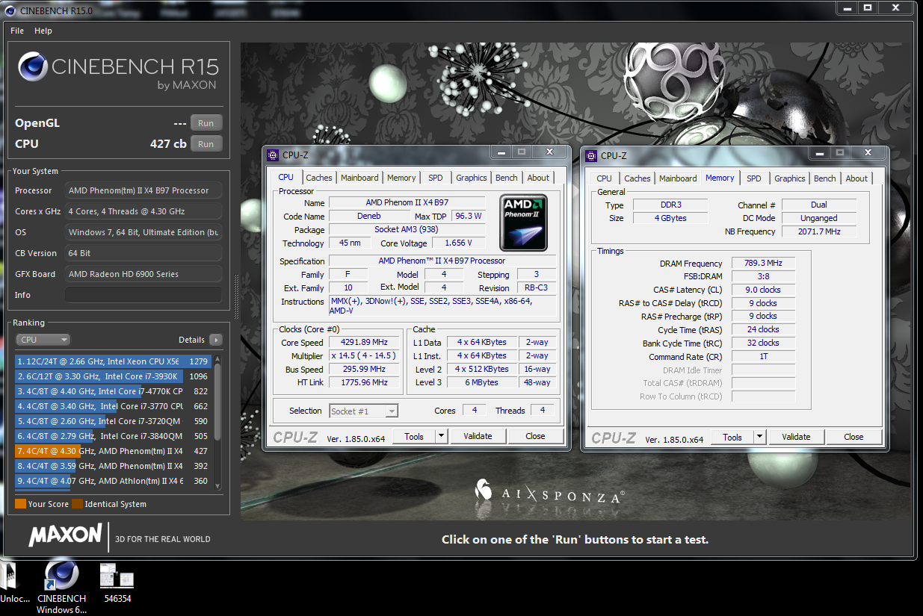The image size is (923, 616).
Task: Switch to Caches tab in left CPU-Z
Action: pyautogui.click(x=319, y=178)
